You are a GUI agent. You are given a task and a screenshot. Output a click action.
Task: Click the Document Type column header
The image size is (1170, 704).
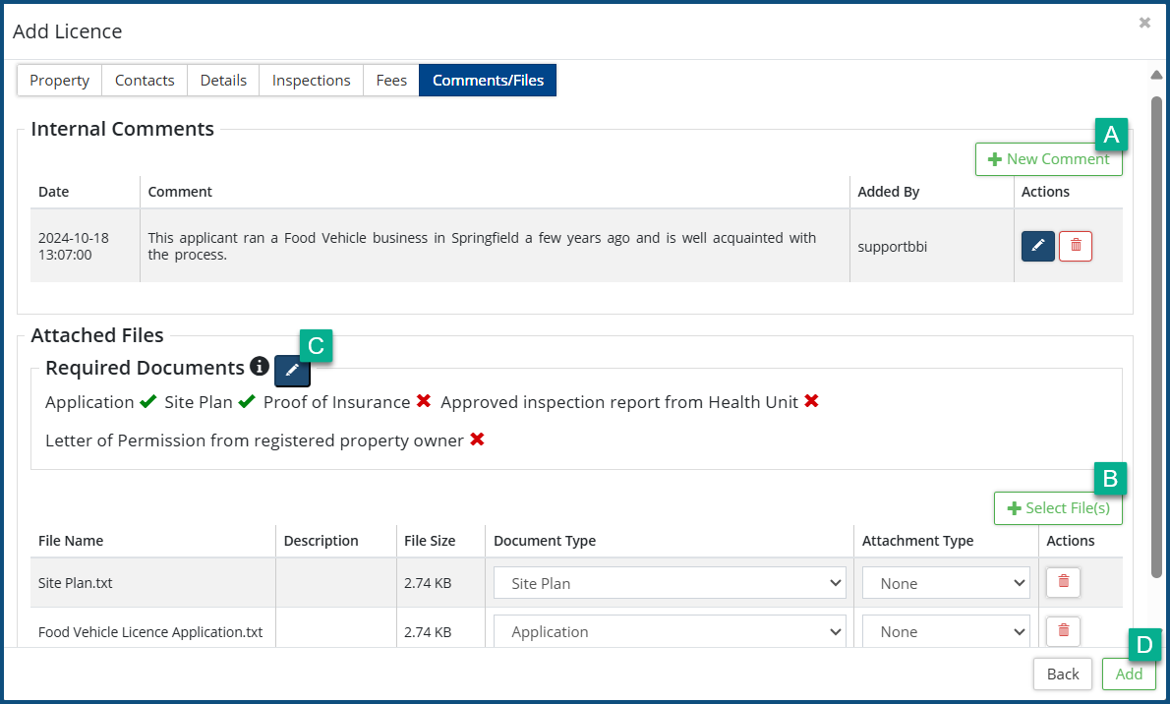pyautogui.click(x=545, y=541)
